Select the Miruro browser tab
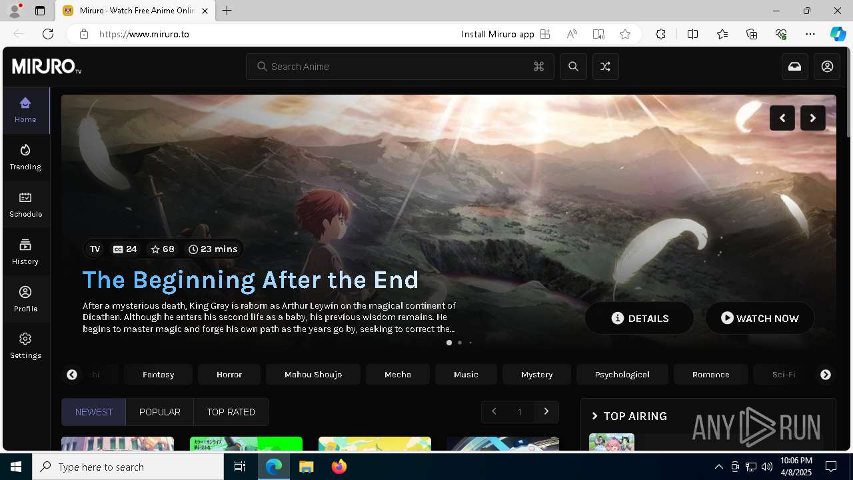853x480 pixels. tap(134, 11)
